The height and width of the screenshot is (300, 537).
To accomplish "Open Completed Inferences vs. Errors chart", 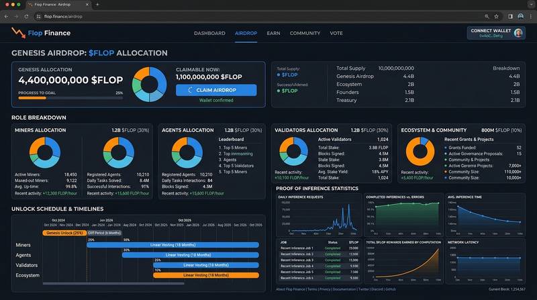I will (404, 215).
